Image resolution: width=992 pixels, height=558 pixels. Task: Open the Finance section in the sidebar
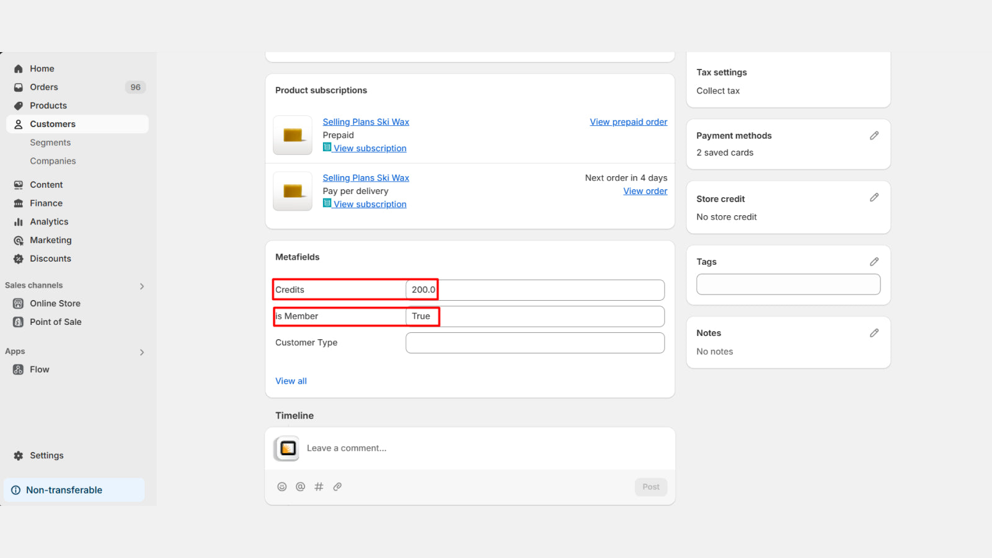point(46,203)
